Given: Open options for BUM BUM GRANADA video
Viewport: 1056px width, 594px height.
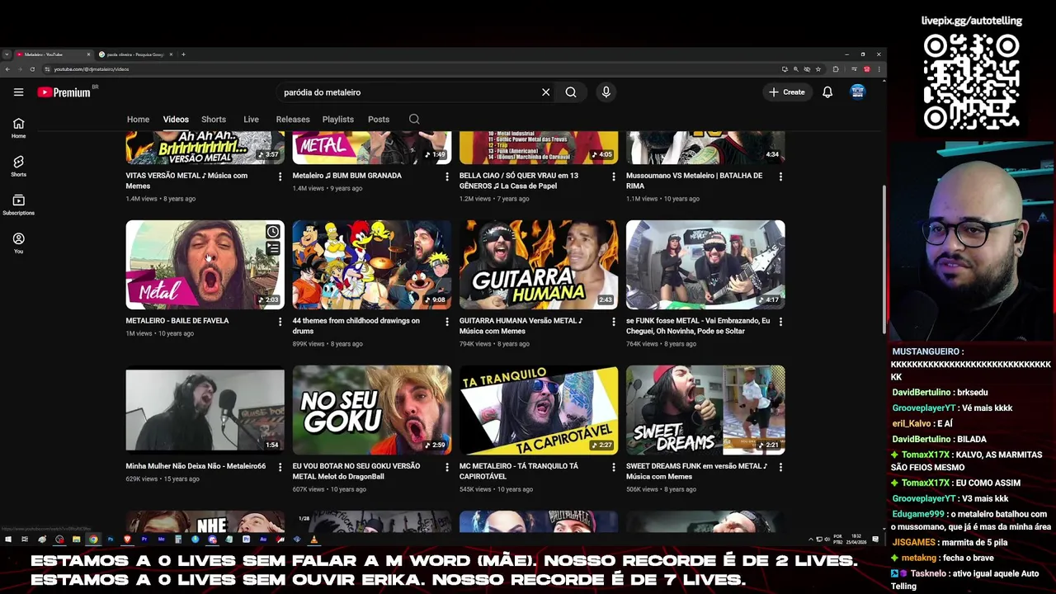Looking at the screenshot, I should point(447,177).
